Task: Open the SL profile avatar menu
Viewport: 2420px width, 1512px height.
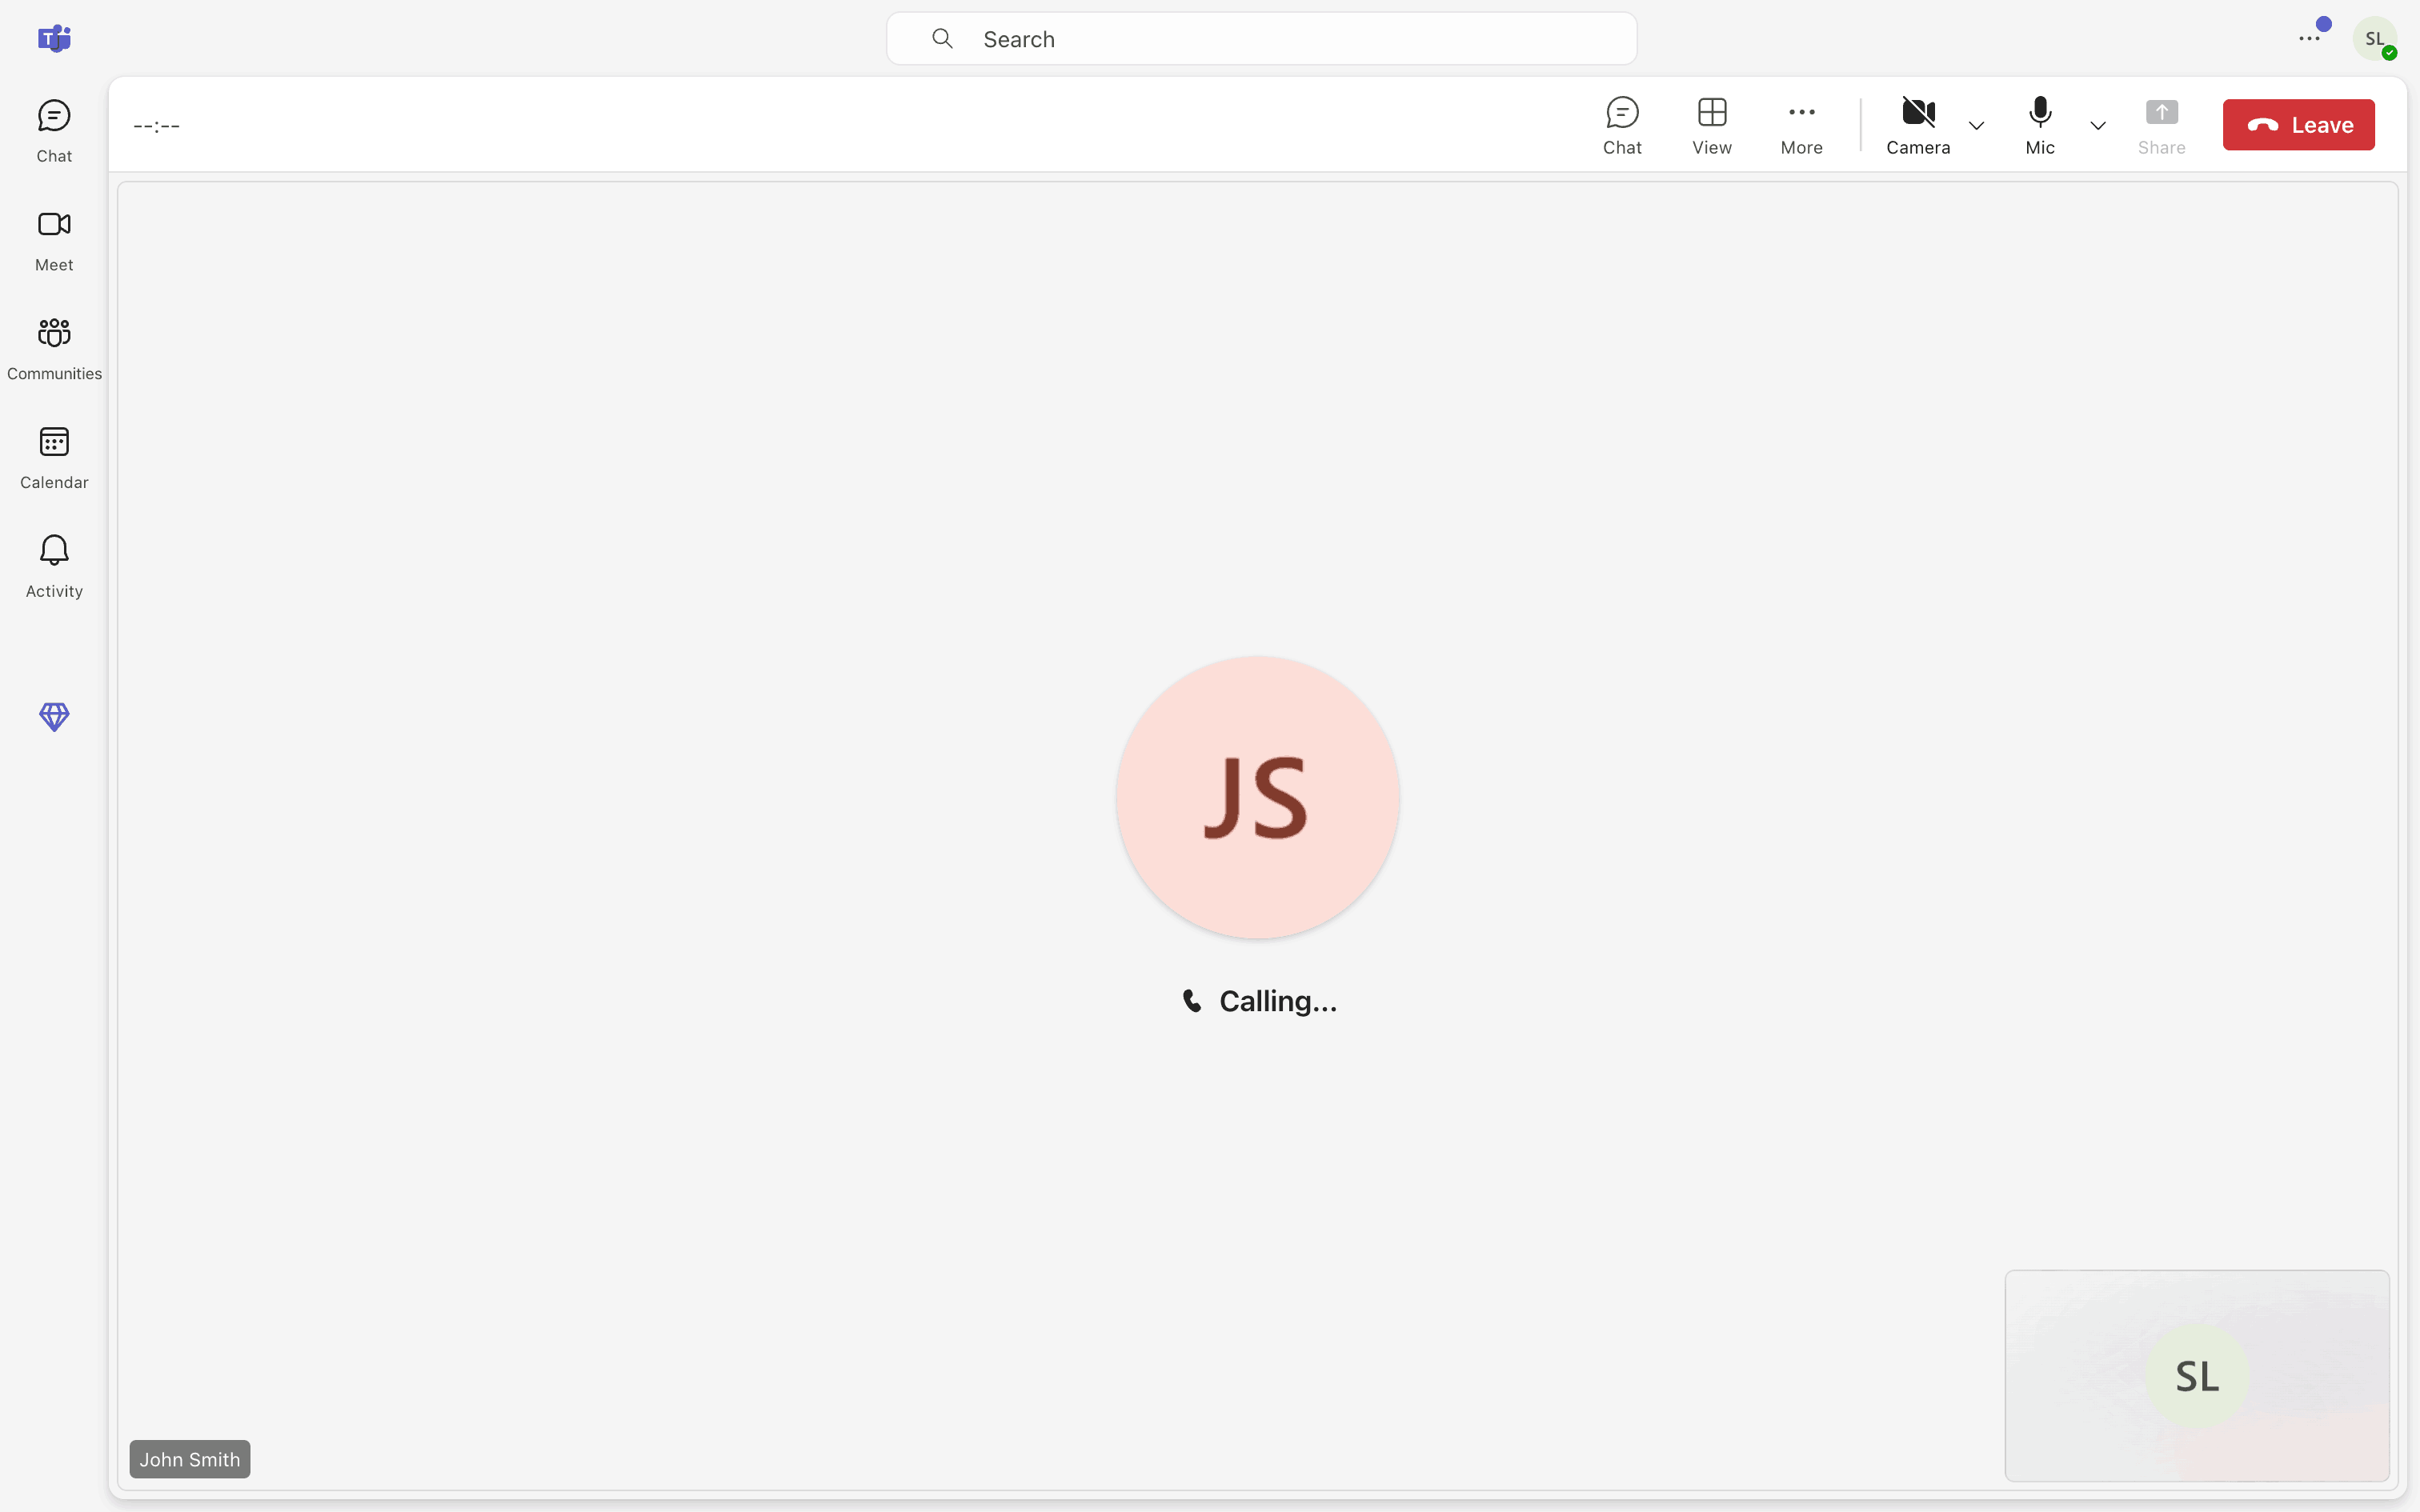Action: [2374, 39]
